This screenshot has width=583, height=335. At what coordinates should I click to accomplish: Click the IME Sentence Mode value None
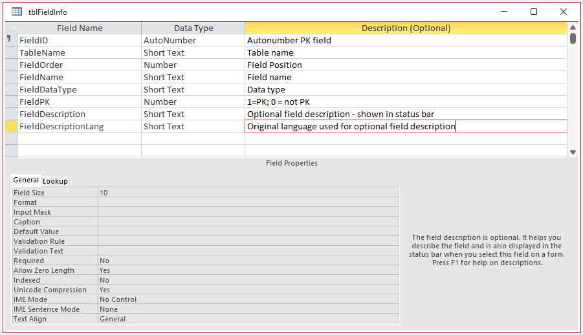click(248, 309)
